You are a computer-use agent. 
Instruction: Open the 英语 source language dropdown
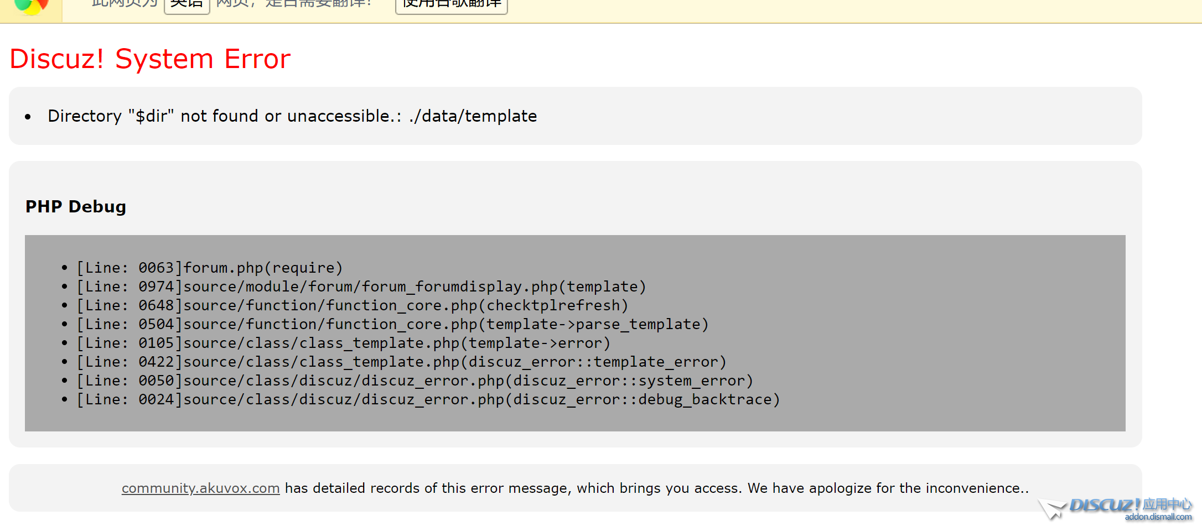pyautogui.click(x=186, y=5)
